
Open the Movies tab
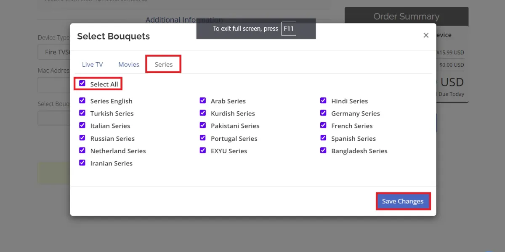[129, 64]
